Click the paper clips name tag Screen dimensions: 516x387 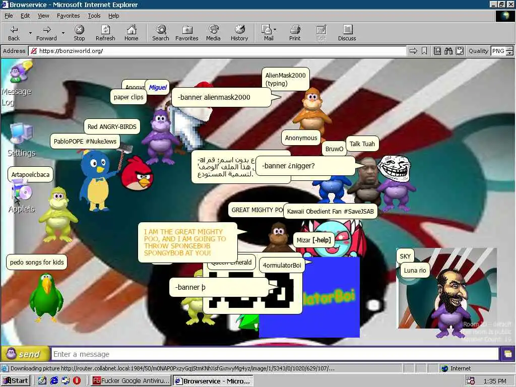pyautogui.click(x=128, y=97)
